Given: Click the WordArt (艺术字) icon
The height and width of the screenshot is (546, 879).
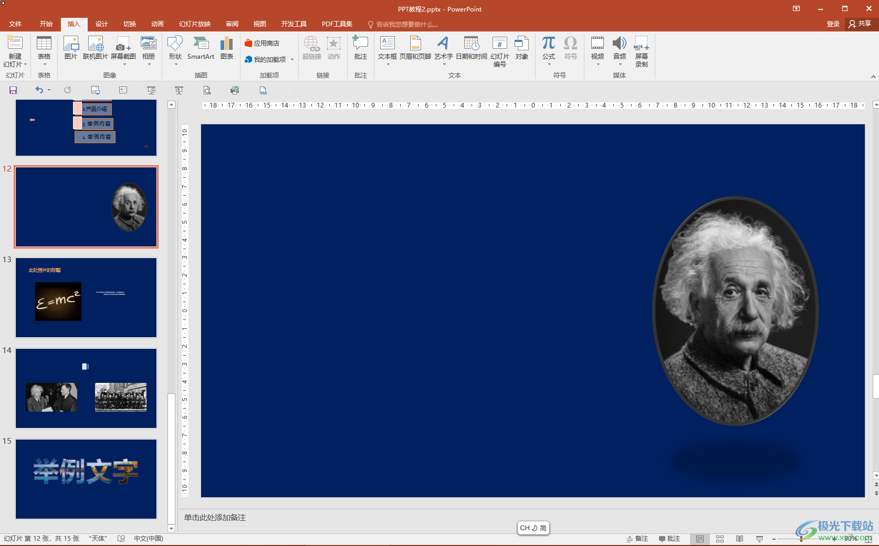Looking at the screenshot, I should (x=443, y=43).
